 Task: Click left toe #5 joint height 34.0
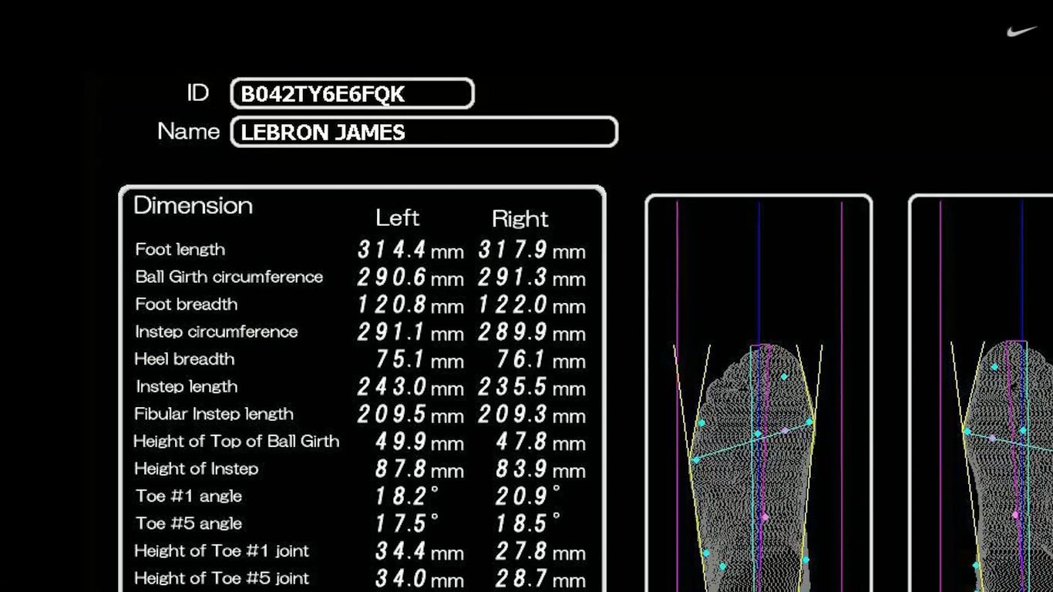pos(401,579)
